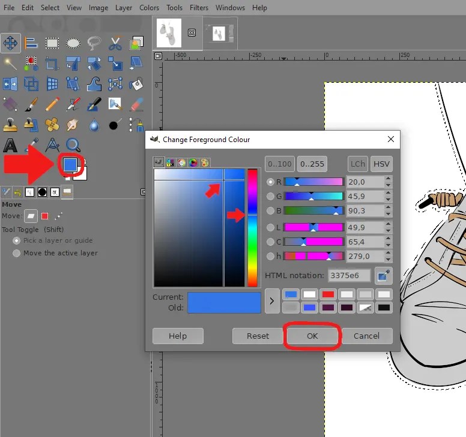The image size is (466, 437).
Task: Choose the Ellipse Select tool
Action: [x=73, y=43]
